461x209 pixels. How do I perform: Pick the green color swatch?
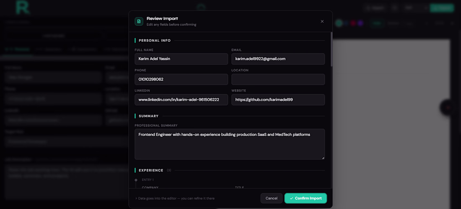pyautogui.click(x=339, y=23)
